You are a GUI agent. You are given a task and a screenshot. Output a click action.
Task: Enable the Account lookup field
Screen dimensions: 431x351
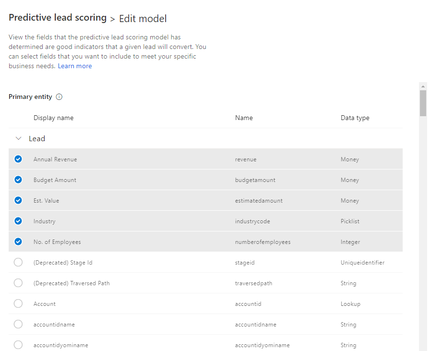(x=18, y=303)
